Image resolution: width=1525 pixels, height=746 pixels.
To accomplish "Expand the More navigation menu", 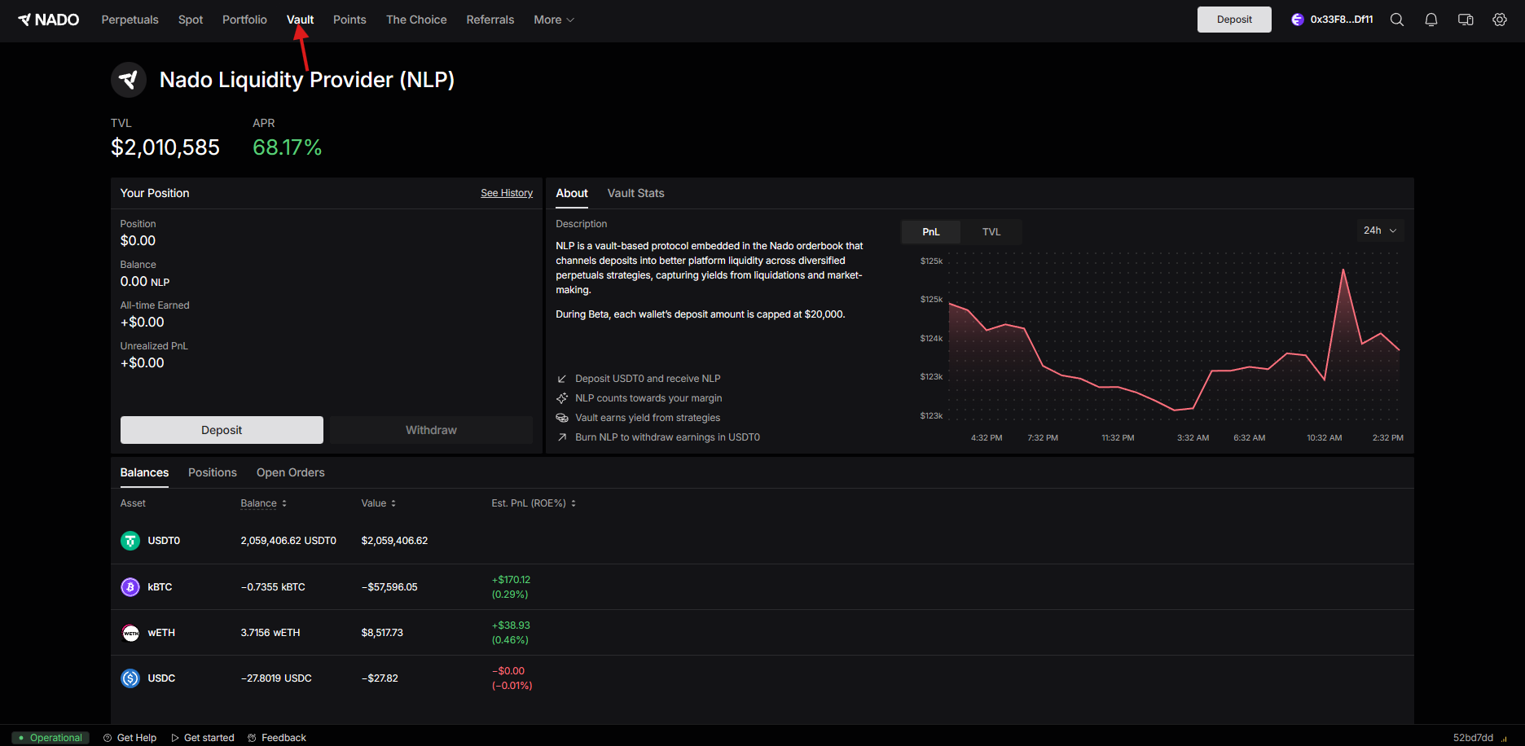I will [554, 20].
